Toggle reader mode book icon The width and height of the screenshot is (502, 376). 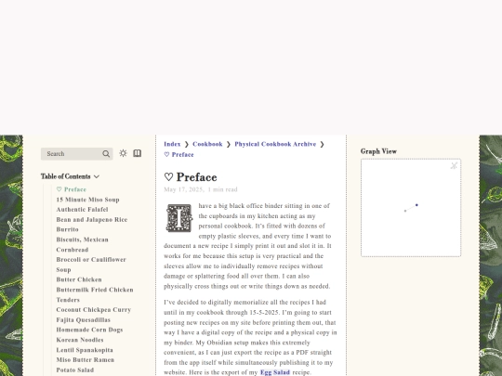[x=138, y=153]
